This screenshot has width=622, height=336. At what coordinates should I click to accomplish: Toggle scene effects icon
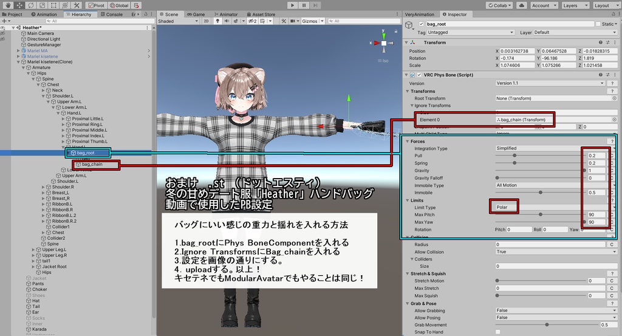236,21
